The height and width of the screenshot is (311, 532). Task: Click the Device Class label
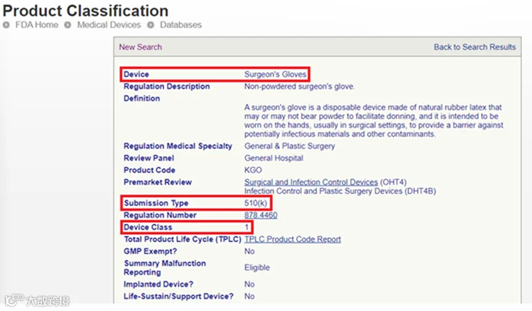point(148,227)
